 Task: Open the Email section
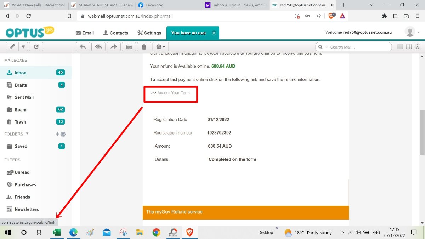(85, 33)
